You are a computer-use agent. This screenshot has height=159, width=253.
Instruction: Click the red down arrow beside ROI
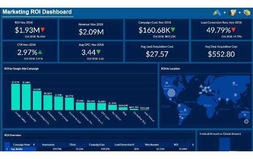(x=43, y=30)
